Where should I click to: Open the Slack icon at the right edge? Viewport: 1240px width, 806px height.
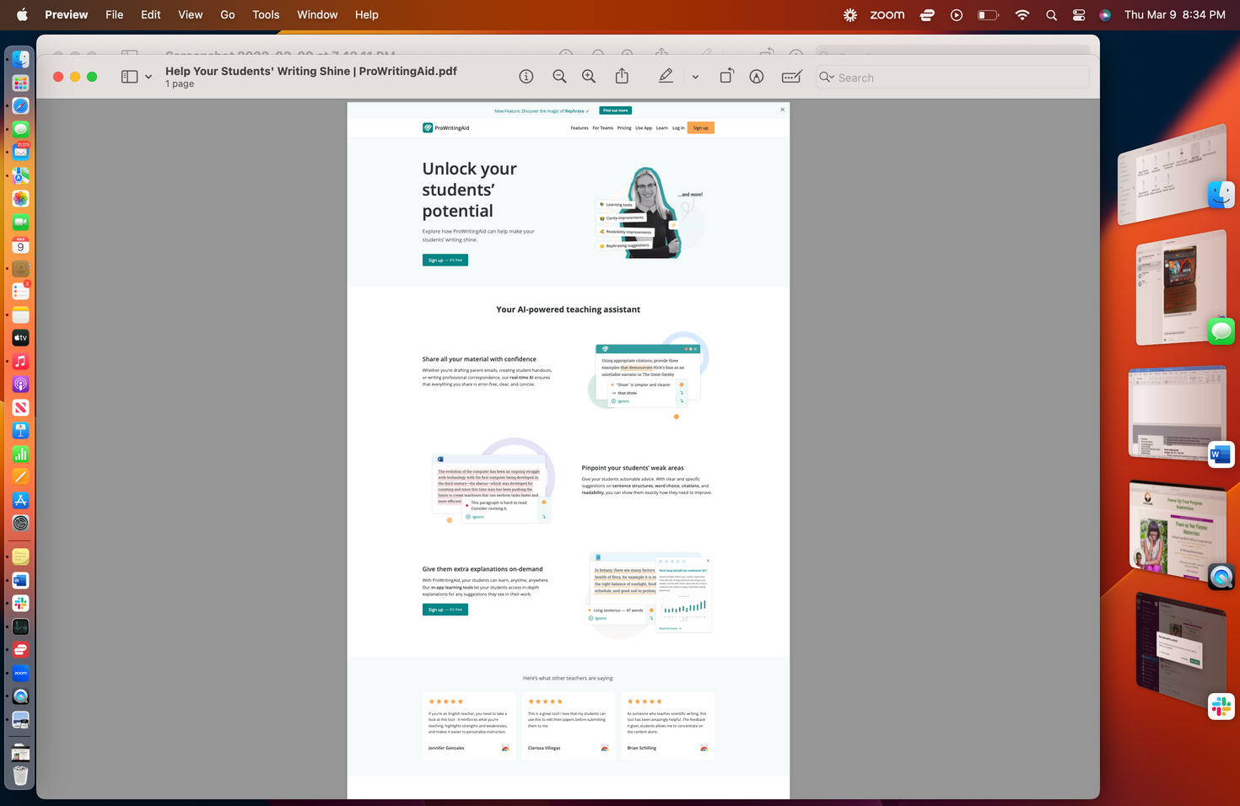coord(1221,707)
